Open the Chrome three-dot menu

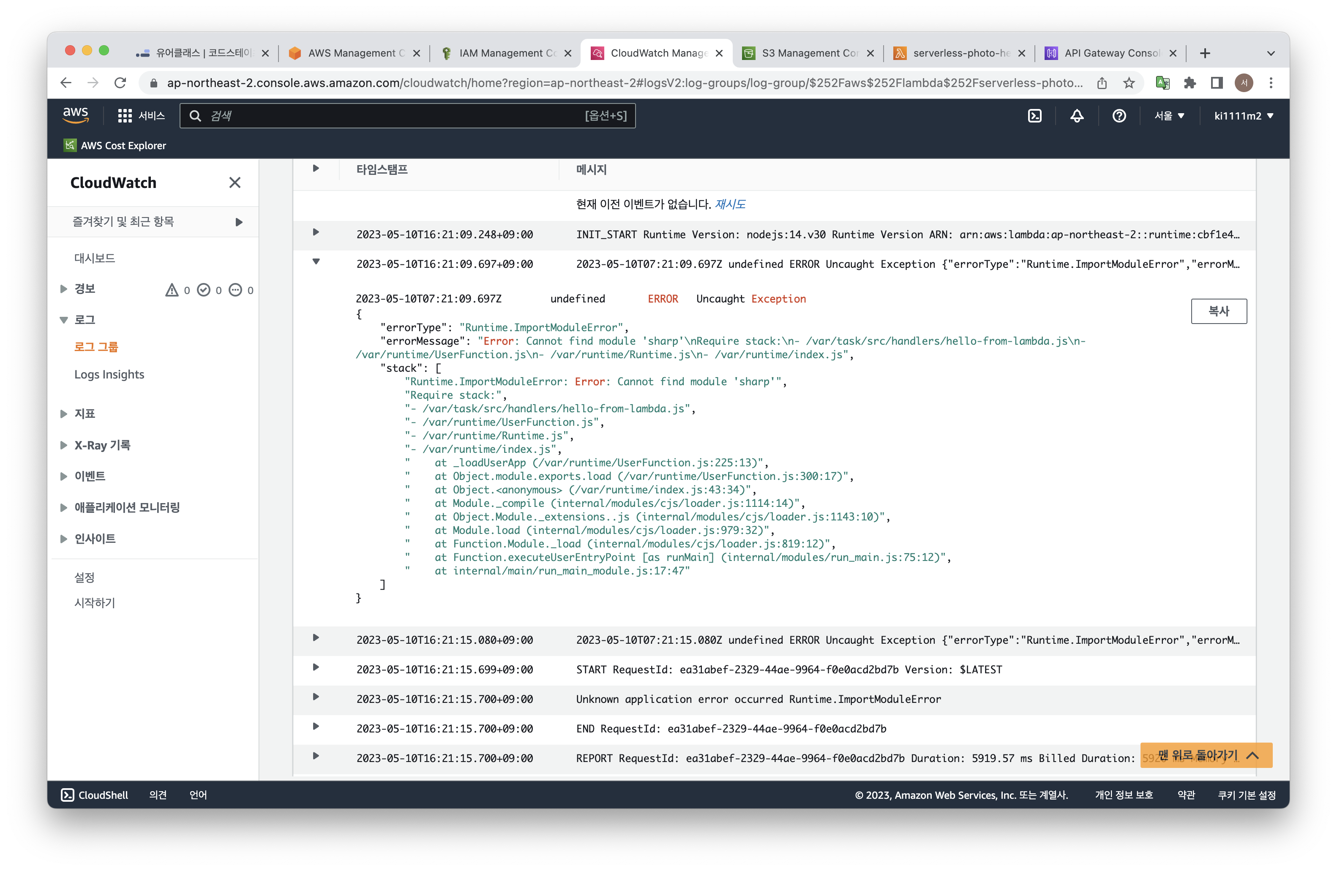(x=1271, y=83)
